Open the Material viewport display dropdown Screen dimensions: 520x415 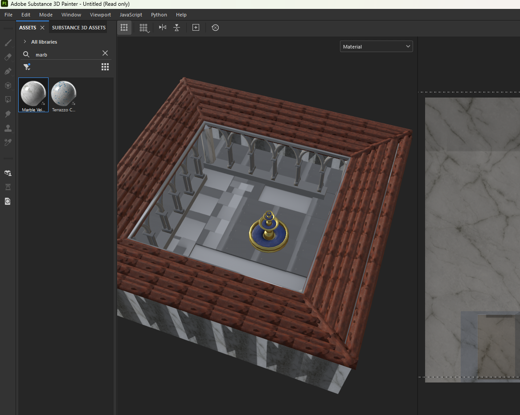376,46
